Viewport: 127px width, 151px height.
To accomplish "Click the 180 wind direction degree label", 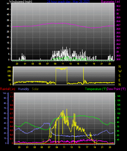I will [x=9, y=76].
